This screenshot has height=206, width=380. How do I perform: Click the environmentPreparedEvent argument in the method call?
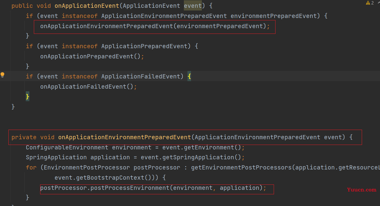pos(220,26)
